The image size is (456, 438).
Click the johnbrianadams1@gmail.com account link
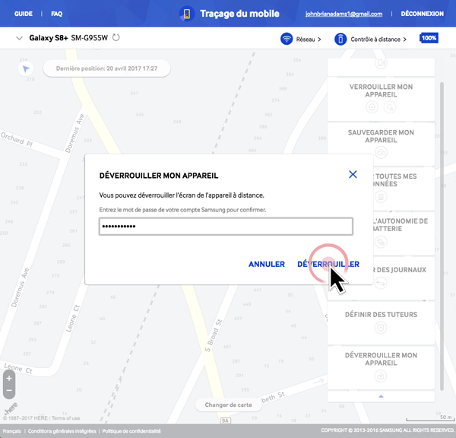pos(344,14)
